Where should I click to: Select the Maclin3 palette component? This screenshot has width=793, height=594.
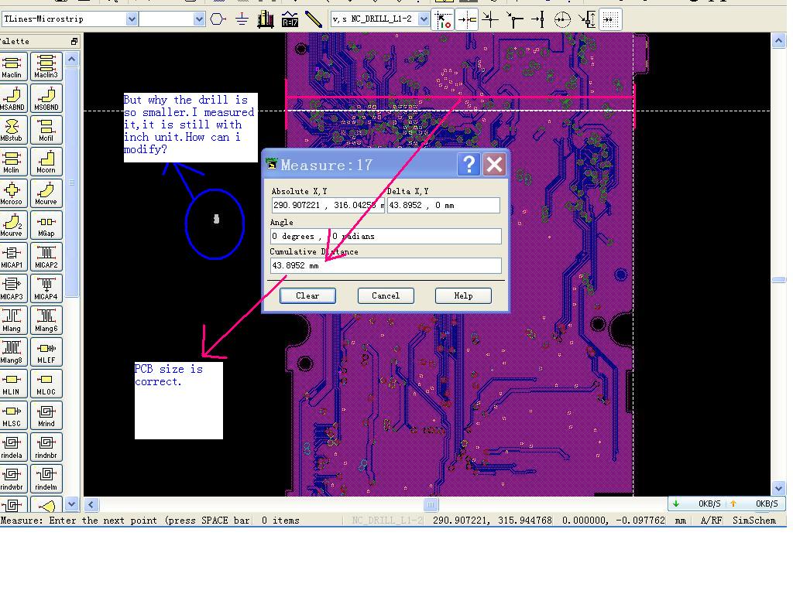point(46,67)
